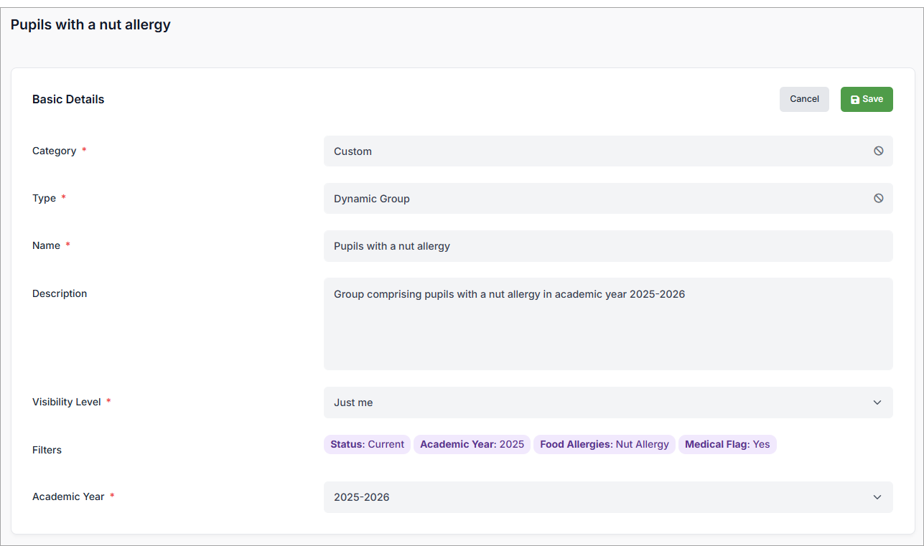
Task: Click the disabled icon in Category field
Action: point(878,151)
